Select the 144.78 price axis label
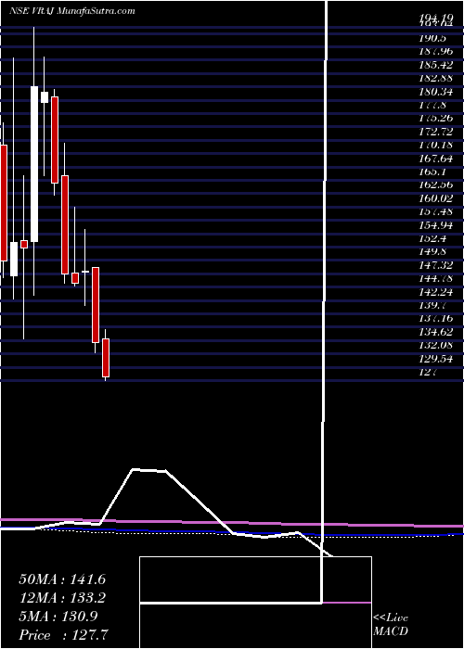464x649 pixels. [x=435, y=278]
